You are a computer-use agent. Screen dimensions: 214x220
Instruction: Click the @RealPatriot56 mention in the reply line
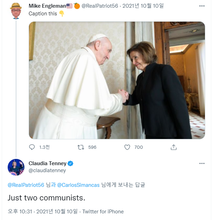26,185
